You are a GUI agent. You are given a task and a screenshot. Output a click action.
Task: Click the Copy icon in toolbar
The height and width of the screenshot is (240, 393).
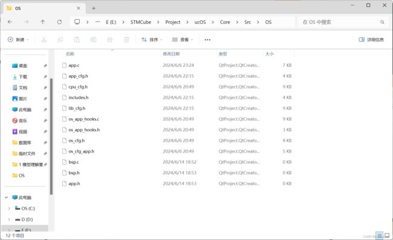[60, 40]
